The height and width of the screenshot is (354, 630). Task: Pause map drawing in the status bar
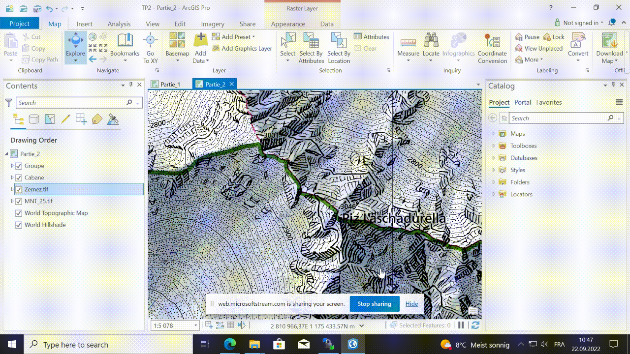(461, 325)
